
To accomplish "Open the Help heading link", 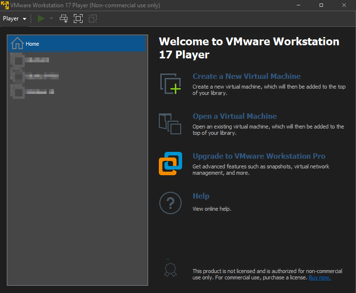I will tap(201, 196).
